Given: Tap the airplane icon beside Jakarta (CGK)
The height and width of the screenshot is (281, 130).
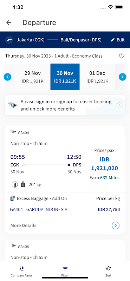Looking at the screenshot, I should click(x=9, y=40).
